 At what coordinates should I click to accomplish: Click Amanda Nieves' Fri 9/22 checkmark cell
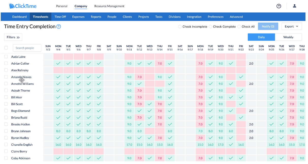pos(241,77)
